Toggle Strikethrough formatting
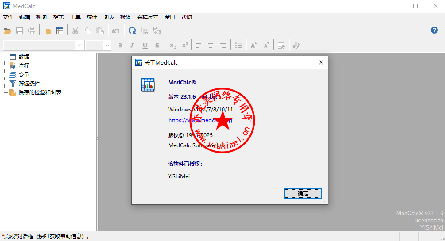The height and width of the screenshot is (241, 445). 157,46
